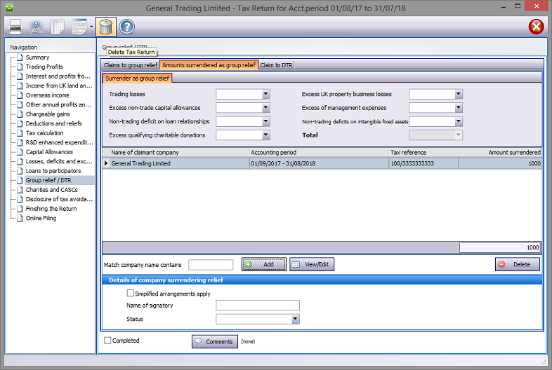This screenshot has width=552, height=370.
Task: Select Losses, deficits and excess item
Action: (59, 162)
